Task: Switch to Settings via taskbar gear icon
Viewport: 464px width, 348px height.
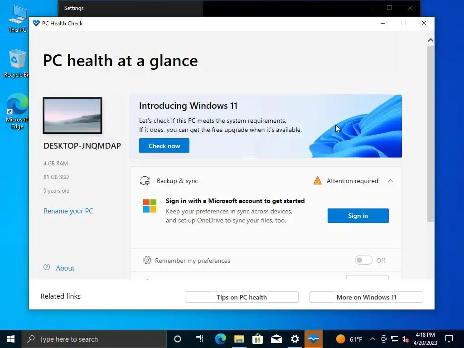Action: point(295,339)
